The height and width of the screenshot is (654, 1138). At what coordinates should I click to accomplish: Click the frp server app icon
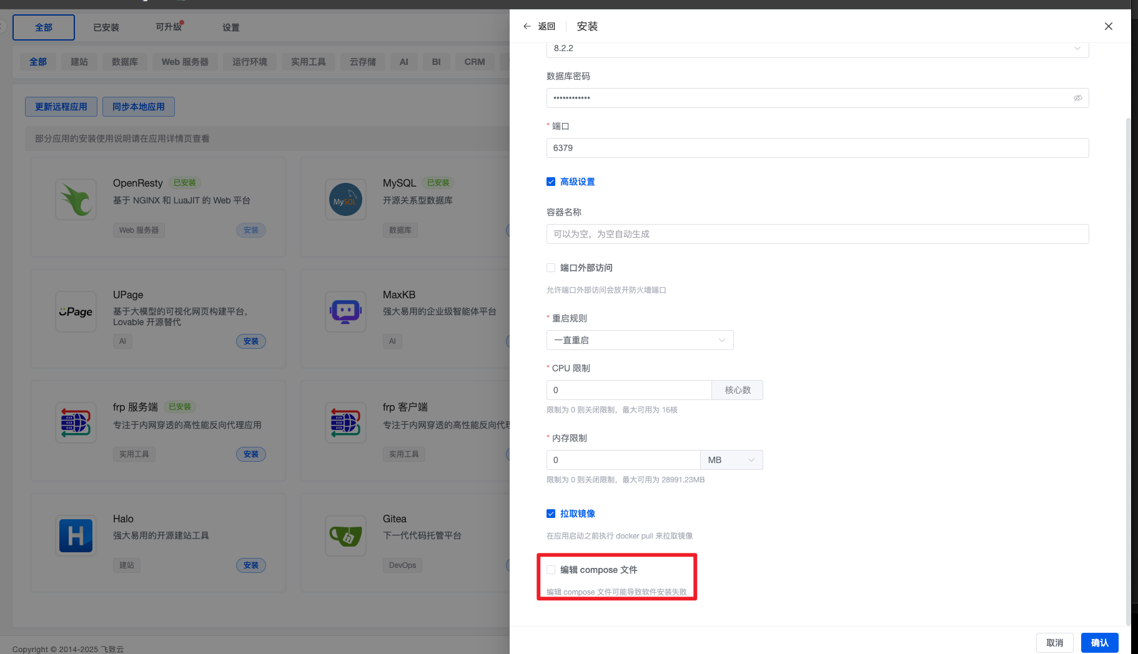tap(76, 423)
